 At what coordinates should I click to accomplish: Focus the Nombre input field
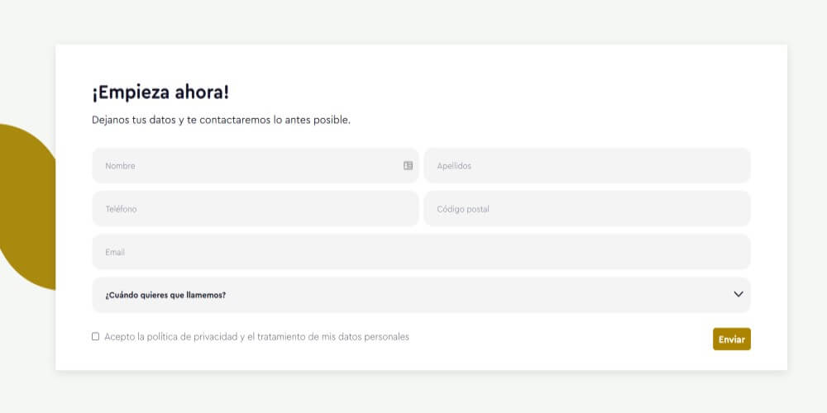tap(248, 165)
